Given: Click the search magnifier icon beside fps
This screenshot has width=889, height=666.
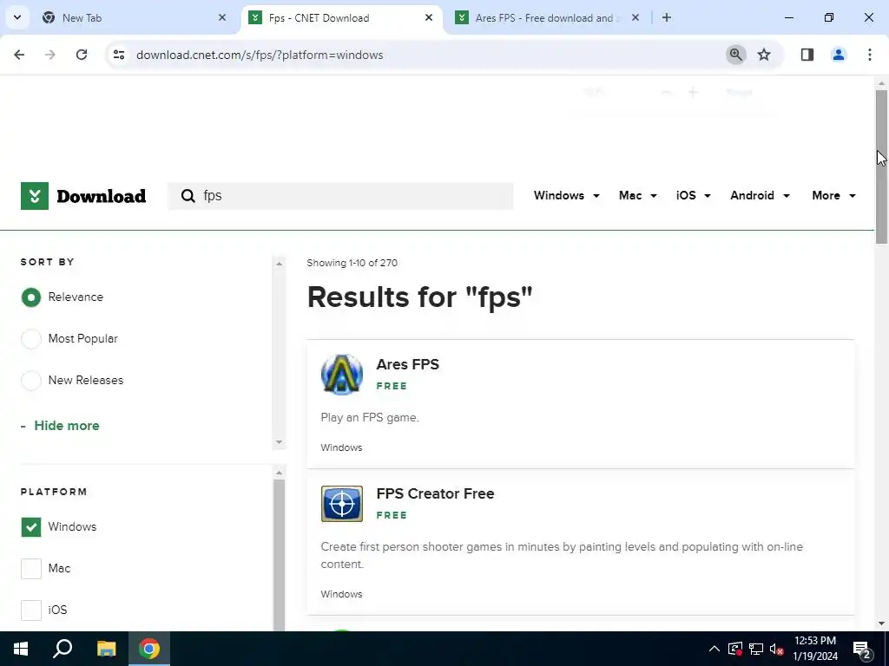Looking at the screenshot, I should (x=188, y=196).
